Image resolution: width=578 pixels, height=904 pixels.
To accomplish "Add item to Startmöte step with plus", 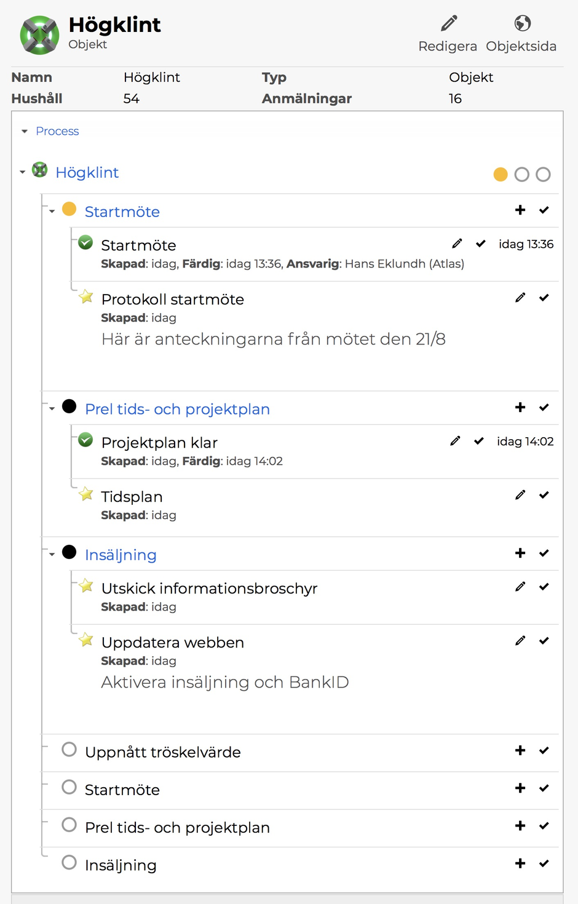I will pyautogui.click(x=520, y=210).
